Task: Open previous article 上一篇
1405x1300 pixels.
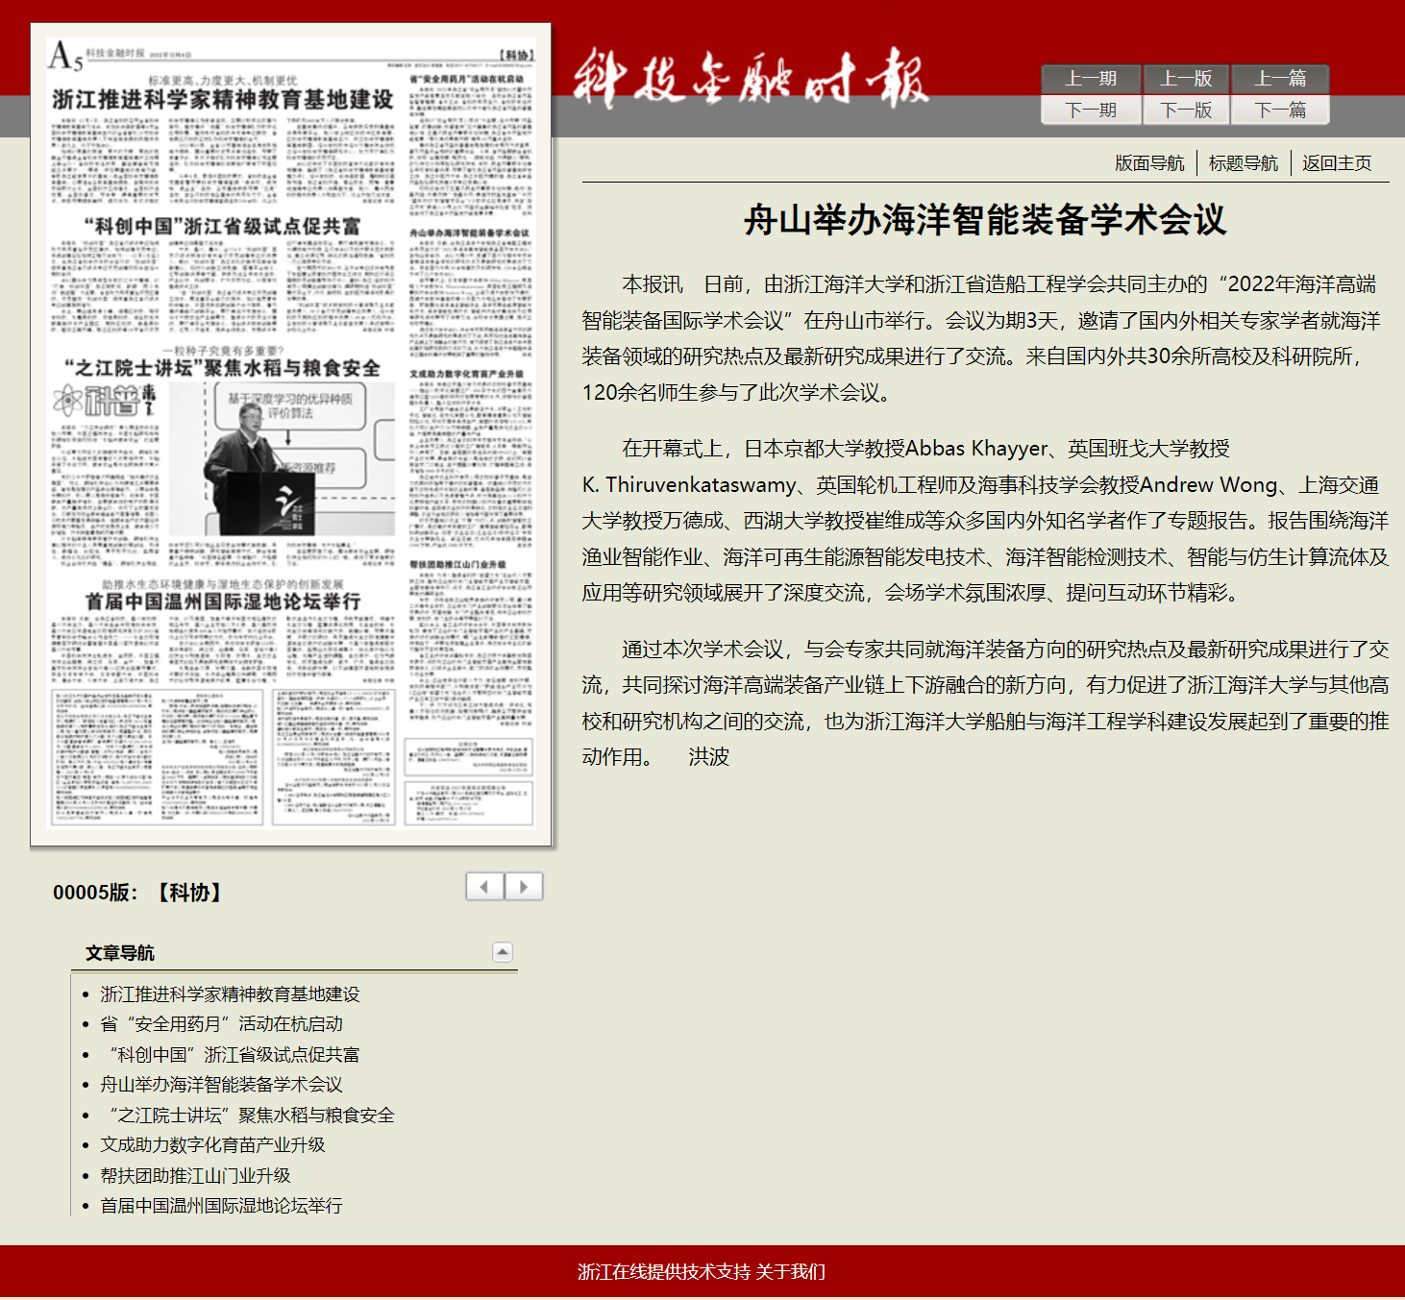Action: click(1280, 79)
